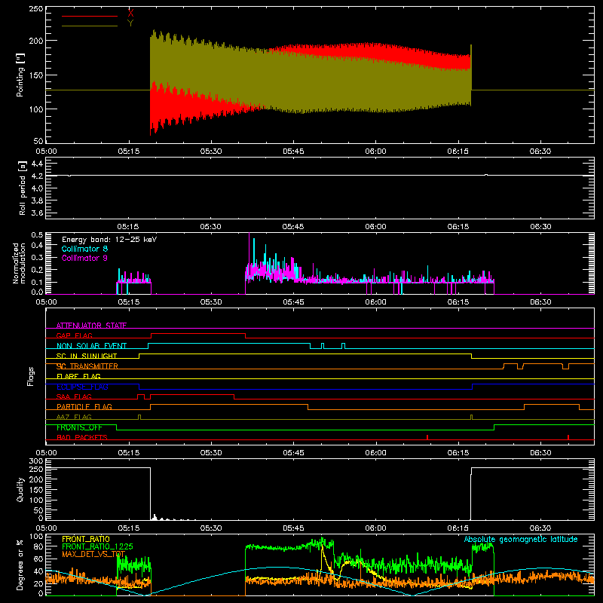Viewport: 603px width, 603px height.
Task: Click the PARTICLE_FLAG label
Action: click(84, 406)
